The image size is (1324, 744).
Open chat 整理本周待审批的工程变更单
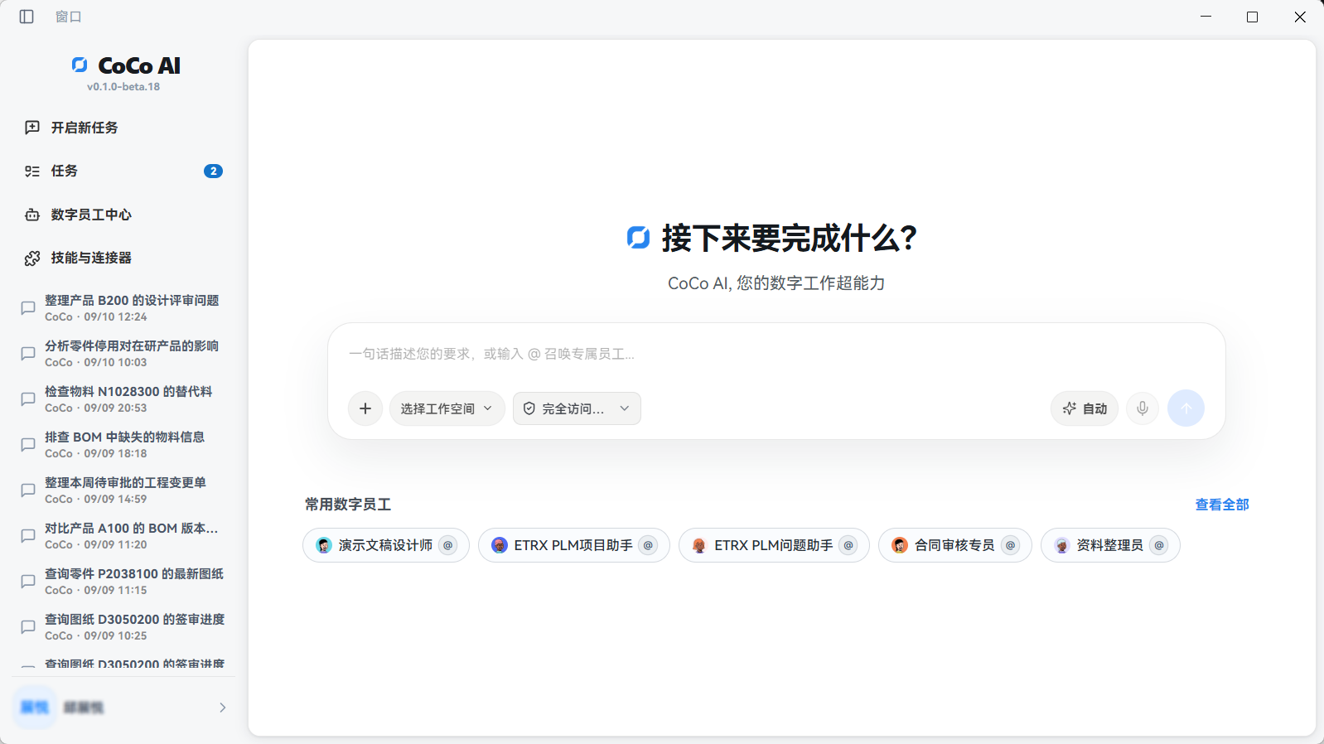[x=123, y=490]
